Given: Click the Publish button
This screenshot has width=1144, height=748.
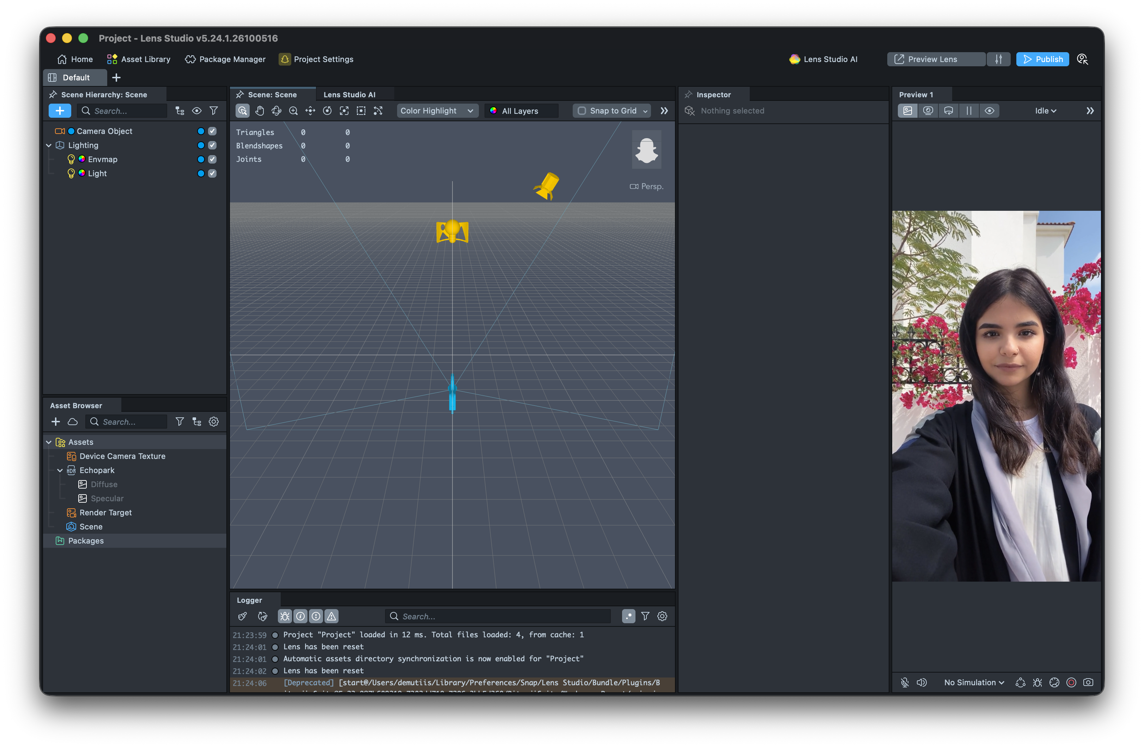Looking at the screenshot, I should 1042,59.
